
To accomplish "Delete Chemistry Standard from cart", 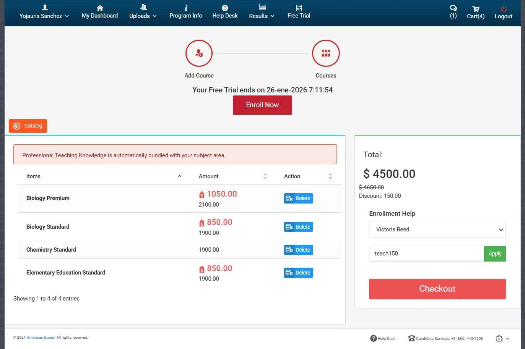I will [298, 250].
